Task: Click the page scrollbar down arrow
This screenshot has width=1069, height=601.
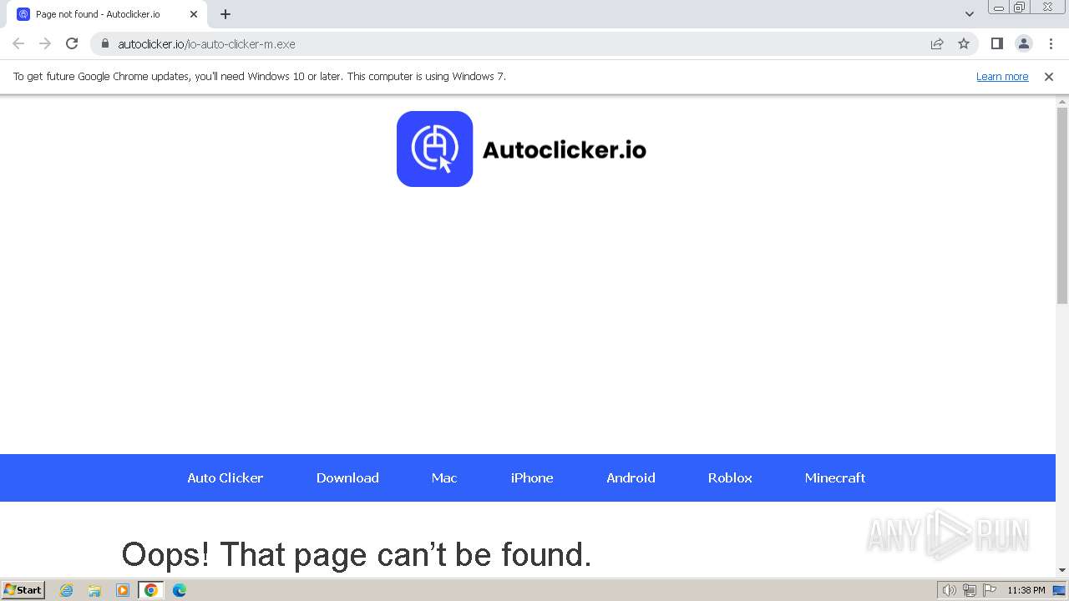Action: [x=1062, y=570]
